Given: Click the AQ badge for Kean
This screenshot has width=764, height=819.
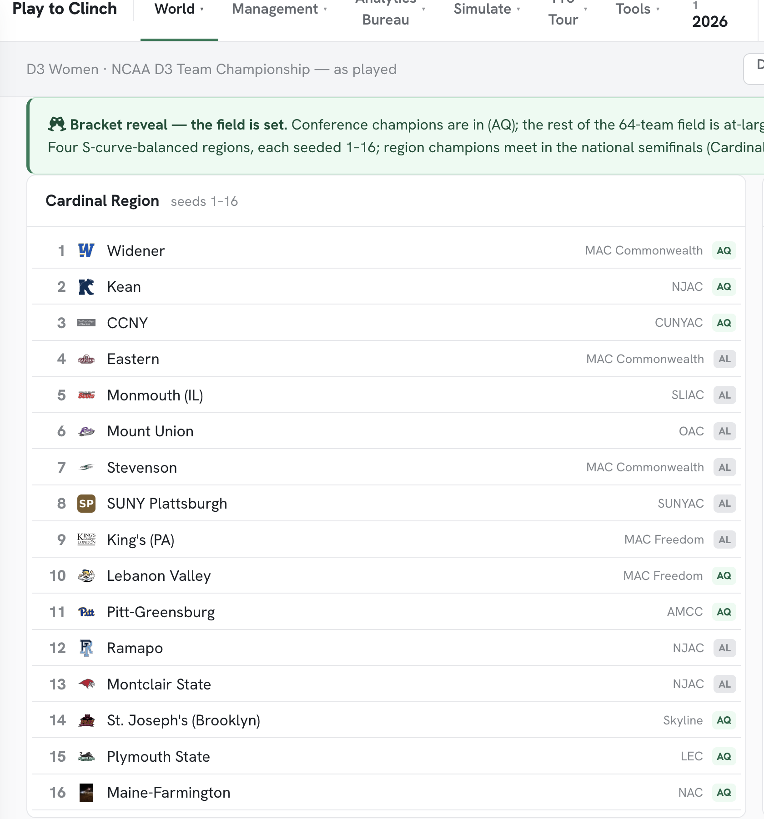Looking at the screenshot, I should pos(724,287).
